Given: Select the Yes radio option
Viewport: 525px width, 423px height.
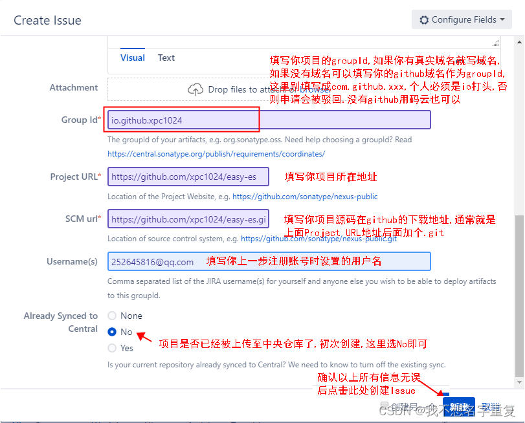Looking at the screenshot, I should (112, 348).
